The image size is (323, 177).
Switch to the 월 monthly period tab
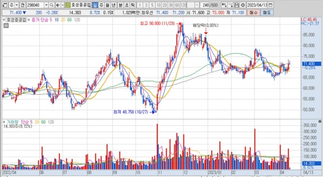click(107, 5)
